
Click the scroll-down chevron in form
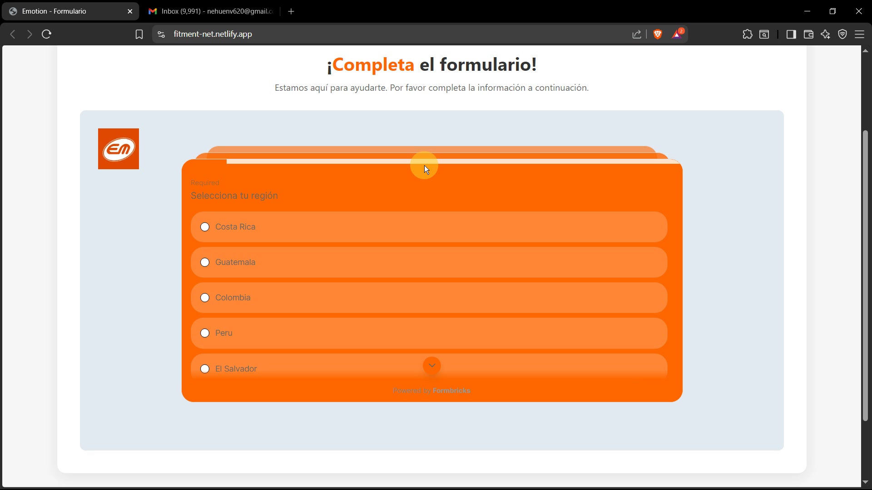pos(431,366)
